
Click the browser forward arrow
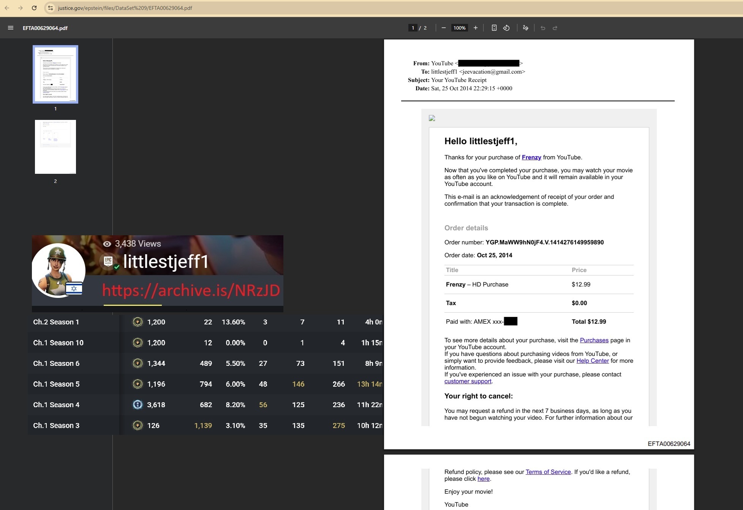pos(21,8)
